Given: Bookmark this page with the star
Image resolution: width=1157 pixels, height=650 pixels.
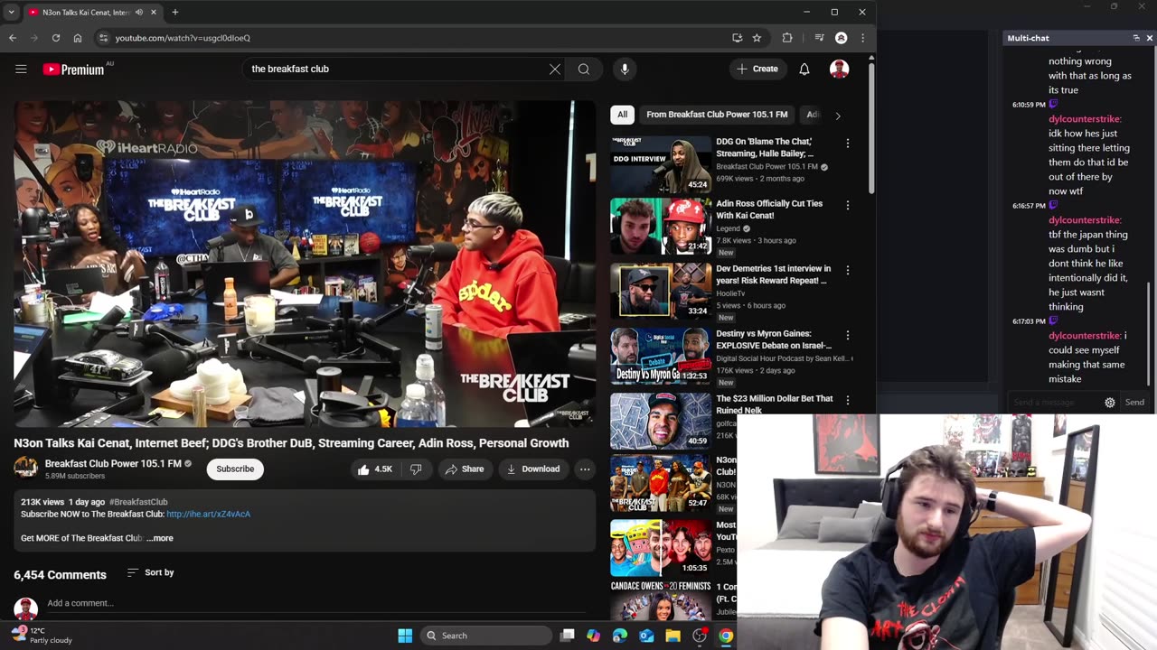Looking at the screenshot, I should (x=757, y=38).
